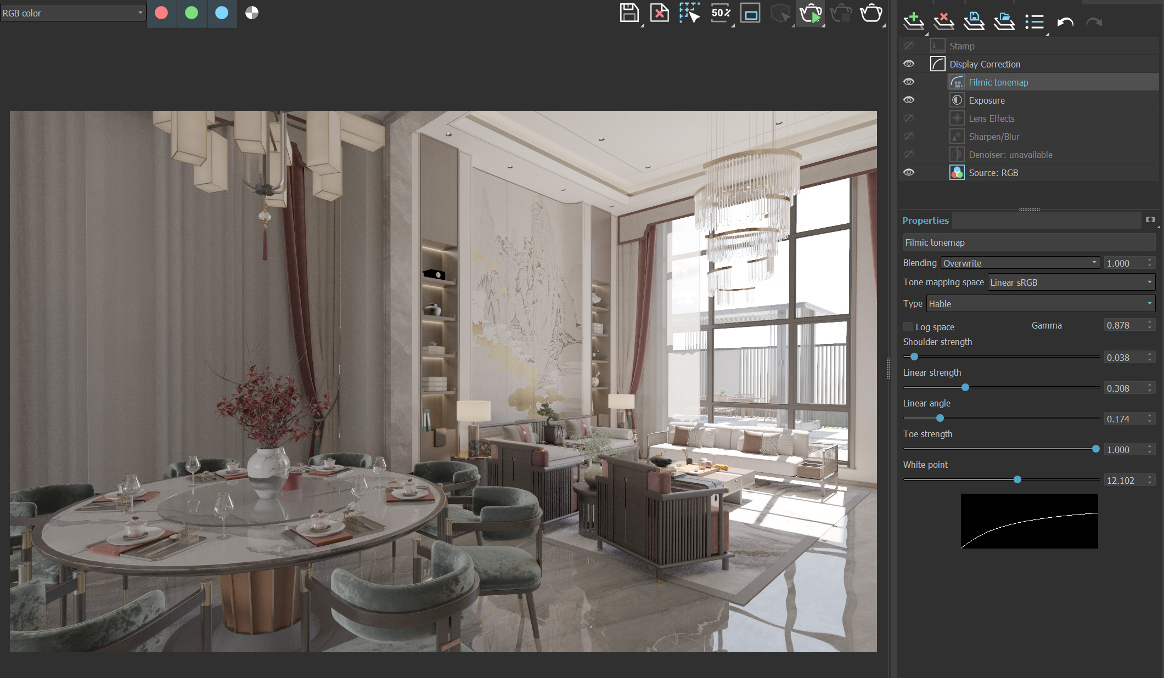The width and height of the screenshot is (1164, 678).
Task: Select the Denoiser: unavailable row
Action: coord(1029,155)
